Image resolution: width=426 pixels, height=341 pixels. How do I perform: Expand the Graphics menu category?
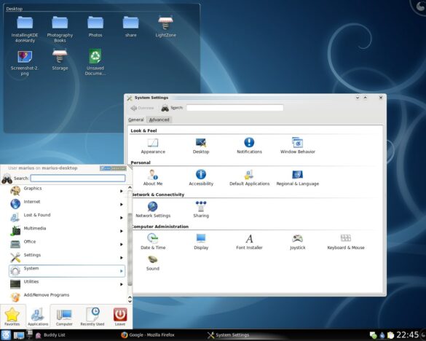click(66, 191)
